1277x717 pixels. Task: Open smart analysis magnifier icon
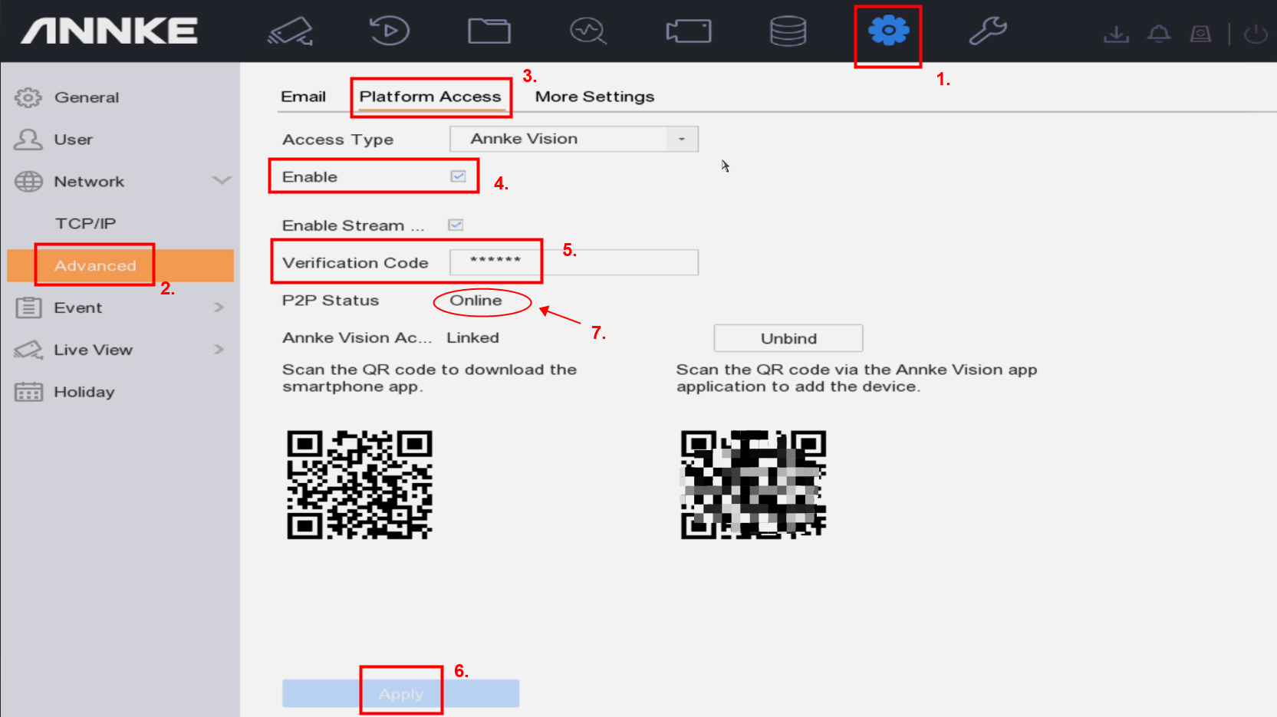click(x=588, y=31)
